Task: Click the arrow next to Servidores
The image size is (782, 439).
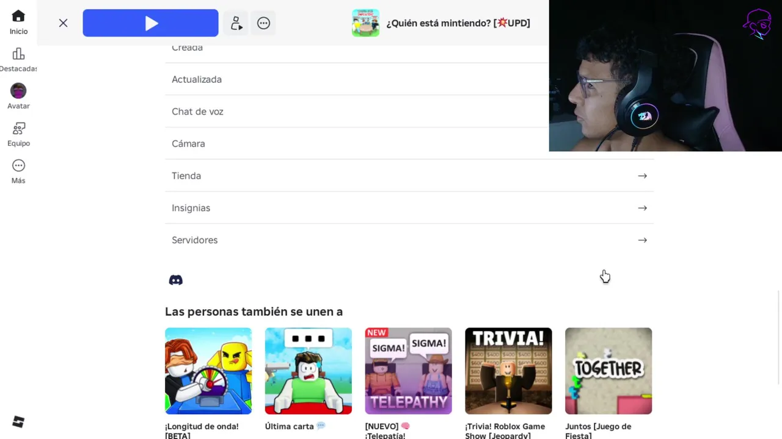Action: click(x=642, y=240)
